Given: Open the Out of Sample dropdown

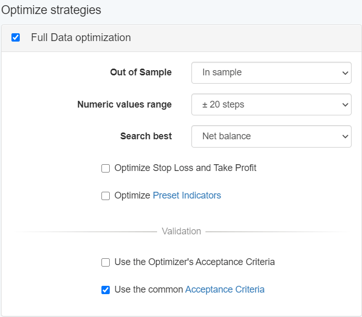Looking at the screenshot, I should click(x=265, y=73).
